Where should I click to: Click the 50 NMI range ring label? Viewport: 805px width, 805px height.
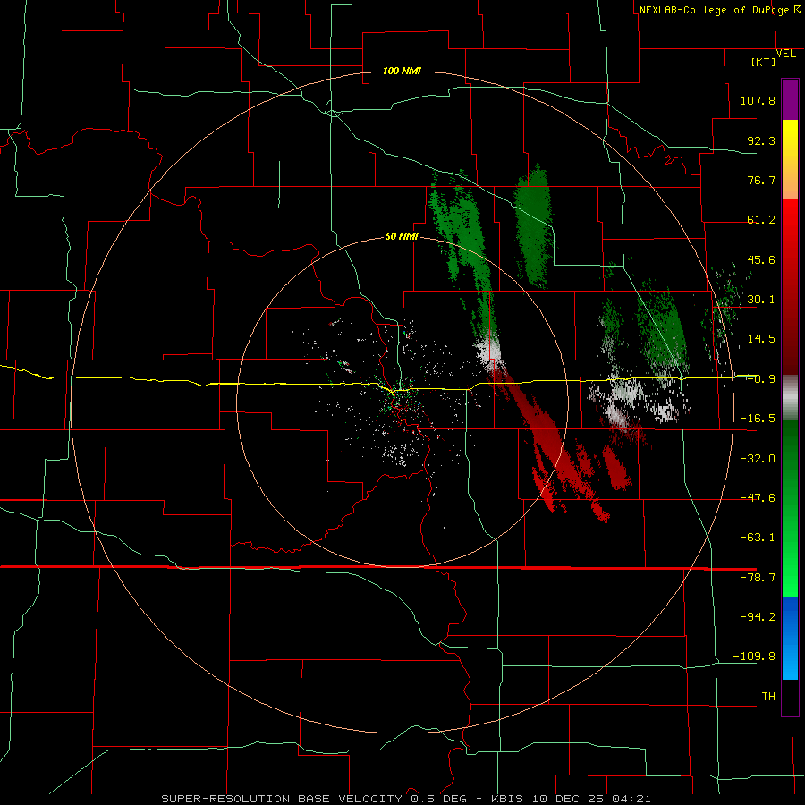[x=402, y=237]
